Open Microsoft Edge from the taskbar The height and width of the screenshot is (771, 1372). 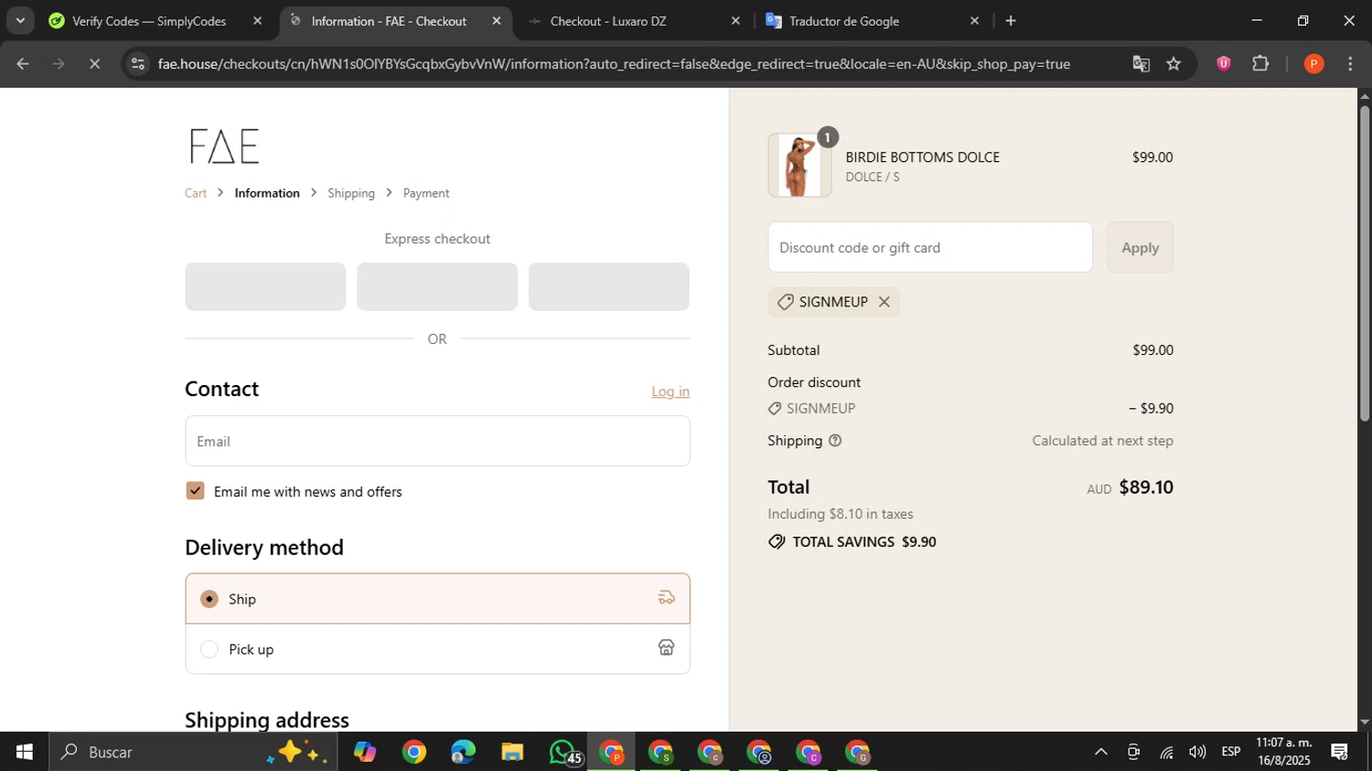pyautogui.click(x=463, y=752)
